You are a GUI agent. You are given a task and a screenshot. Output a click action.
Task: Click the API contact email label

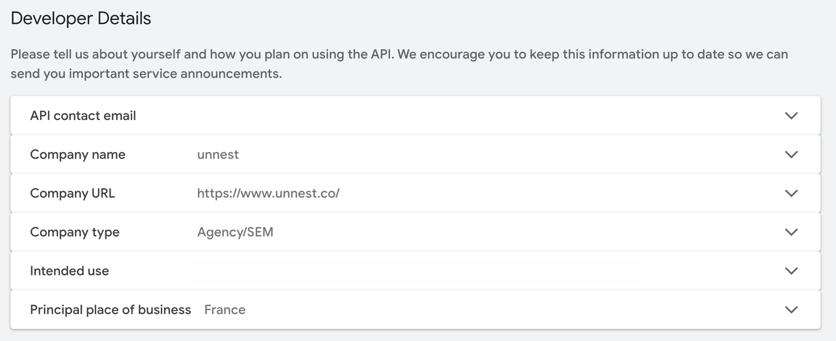tap(83, 116)
